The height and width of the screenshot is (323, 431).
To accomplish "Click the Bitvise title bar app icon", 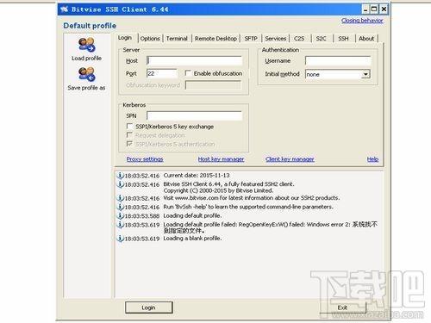I will tap(64, 9).
